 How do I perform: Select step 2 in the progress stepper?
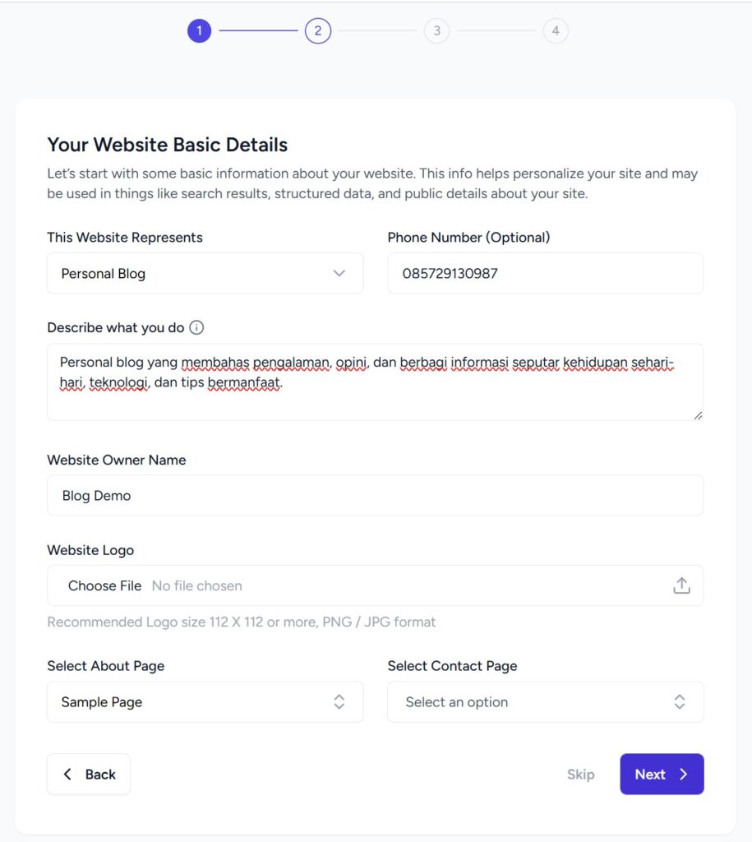coord(318,30)
